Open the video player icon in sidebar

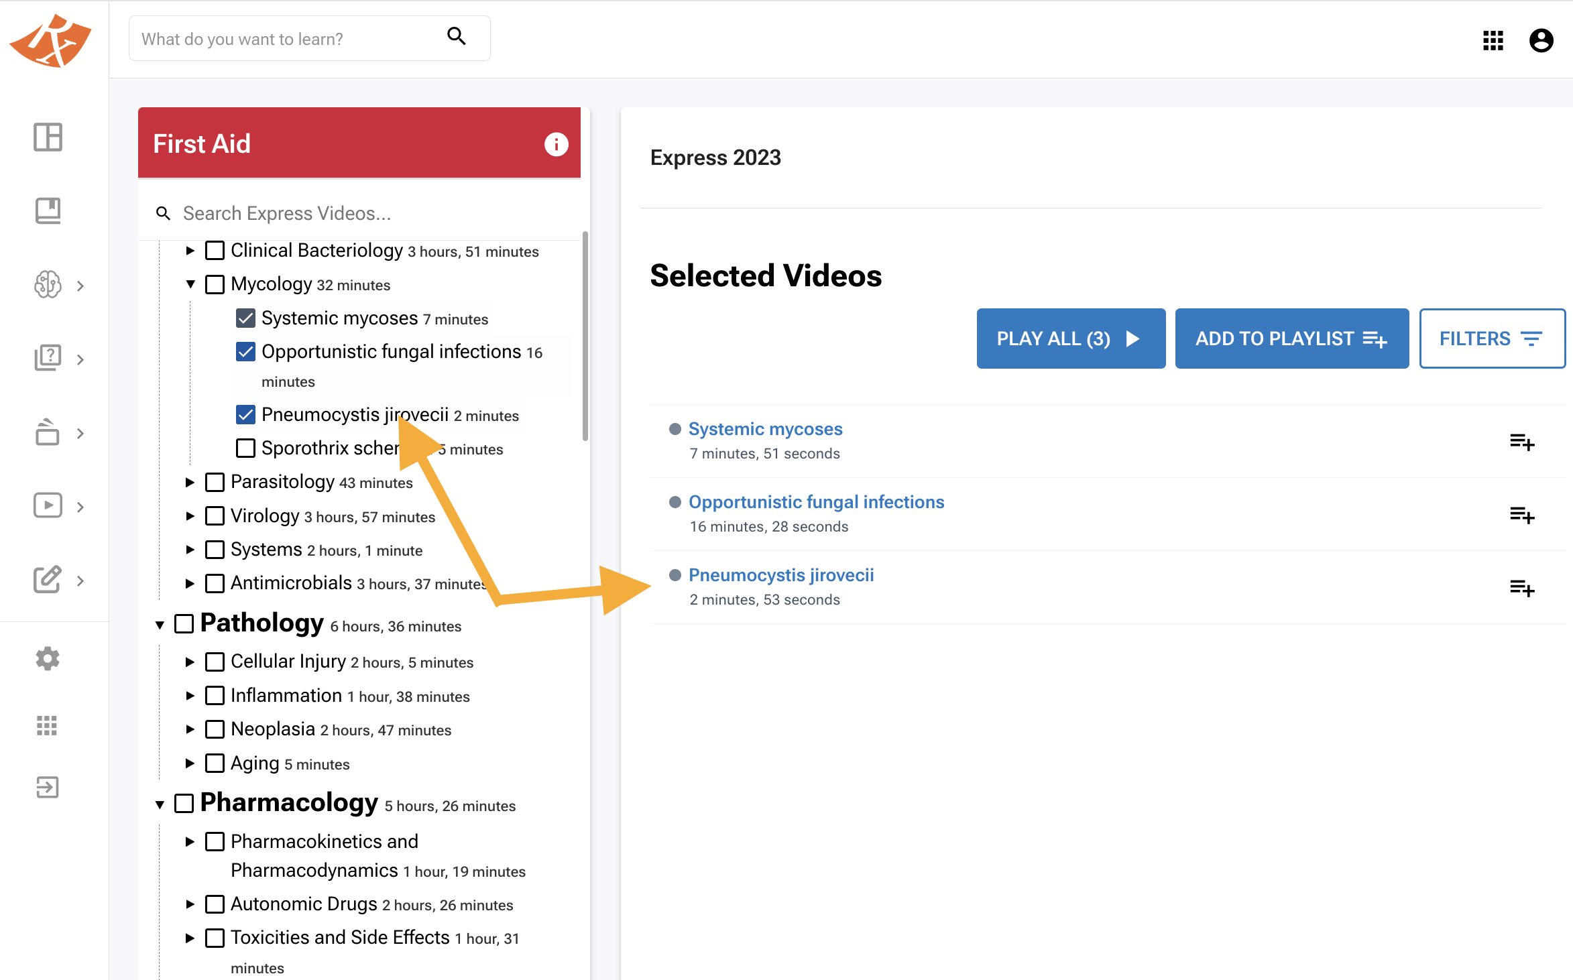point(48,505)
